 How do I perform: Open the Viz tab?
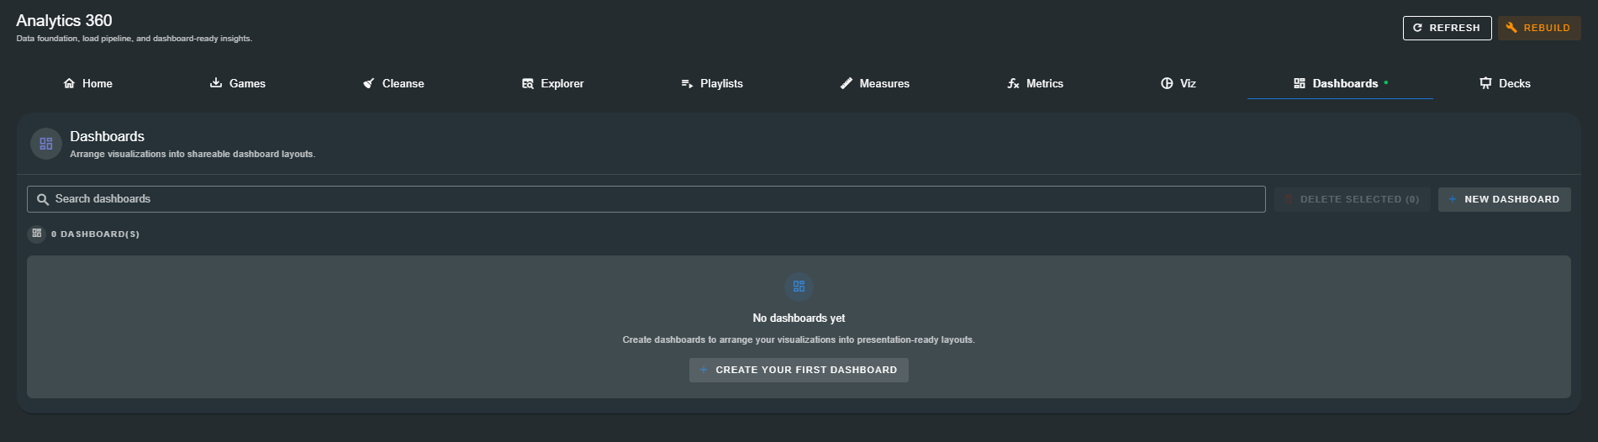point(1179,83)
